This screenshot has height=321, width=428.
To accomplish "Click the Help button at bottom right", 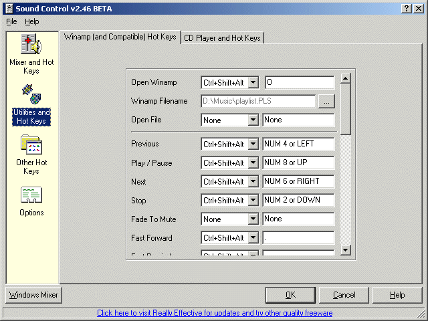I will click(397, 295).
